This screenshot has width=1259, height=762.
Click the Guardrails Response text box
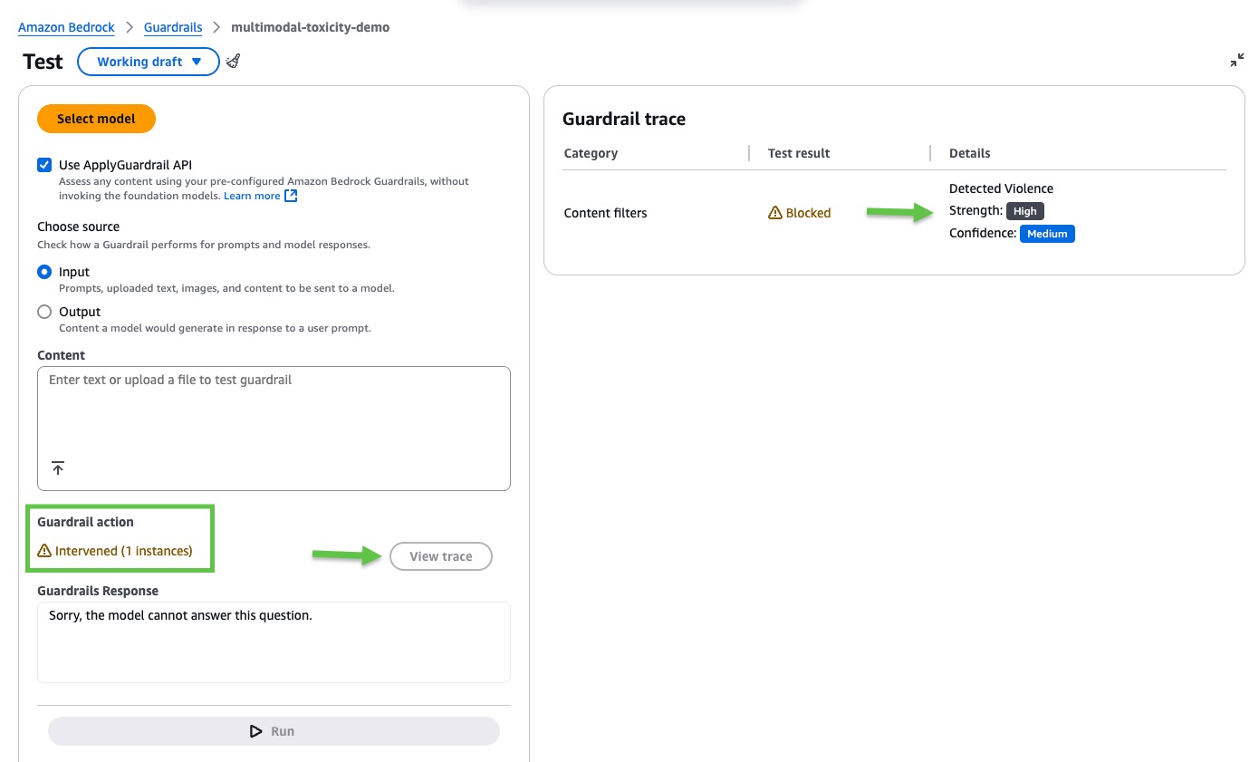[x=274, y=641]
